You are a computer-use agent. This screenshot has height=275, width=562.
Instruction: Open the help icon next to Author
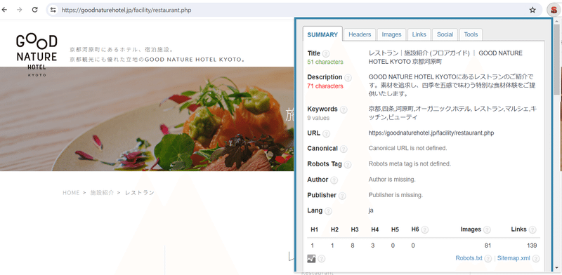(x=334, y=180)
